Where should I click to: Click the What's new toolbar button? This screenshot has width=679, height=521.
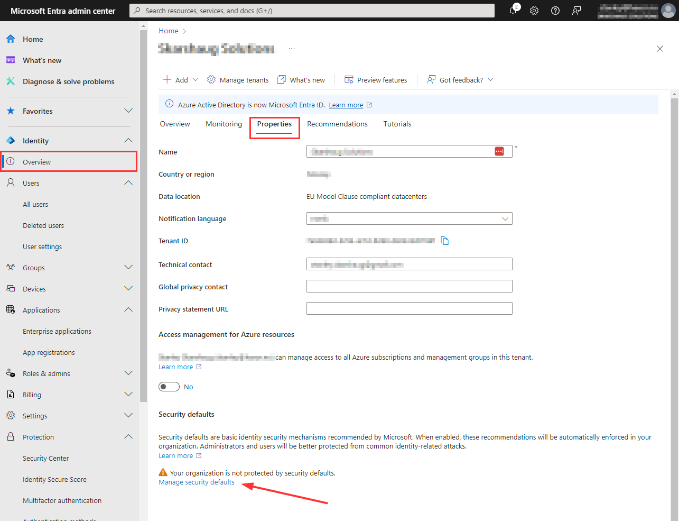point(301,80)
